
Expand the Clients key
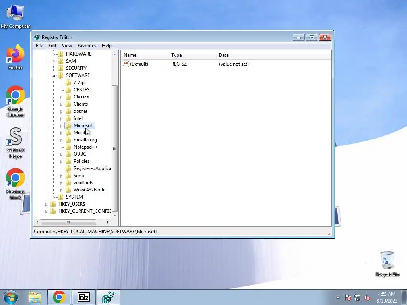click(x=61, y=104)
